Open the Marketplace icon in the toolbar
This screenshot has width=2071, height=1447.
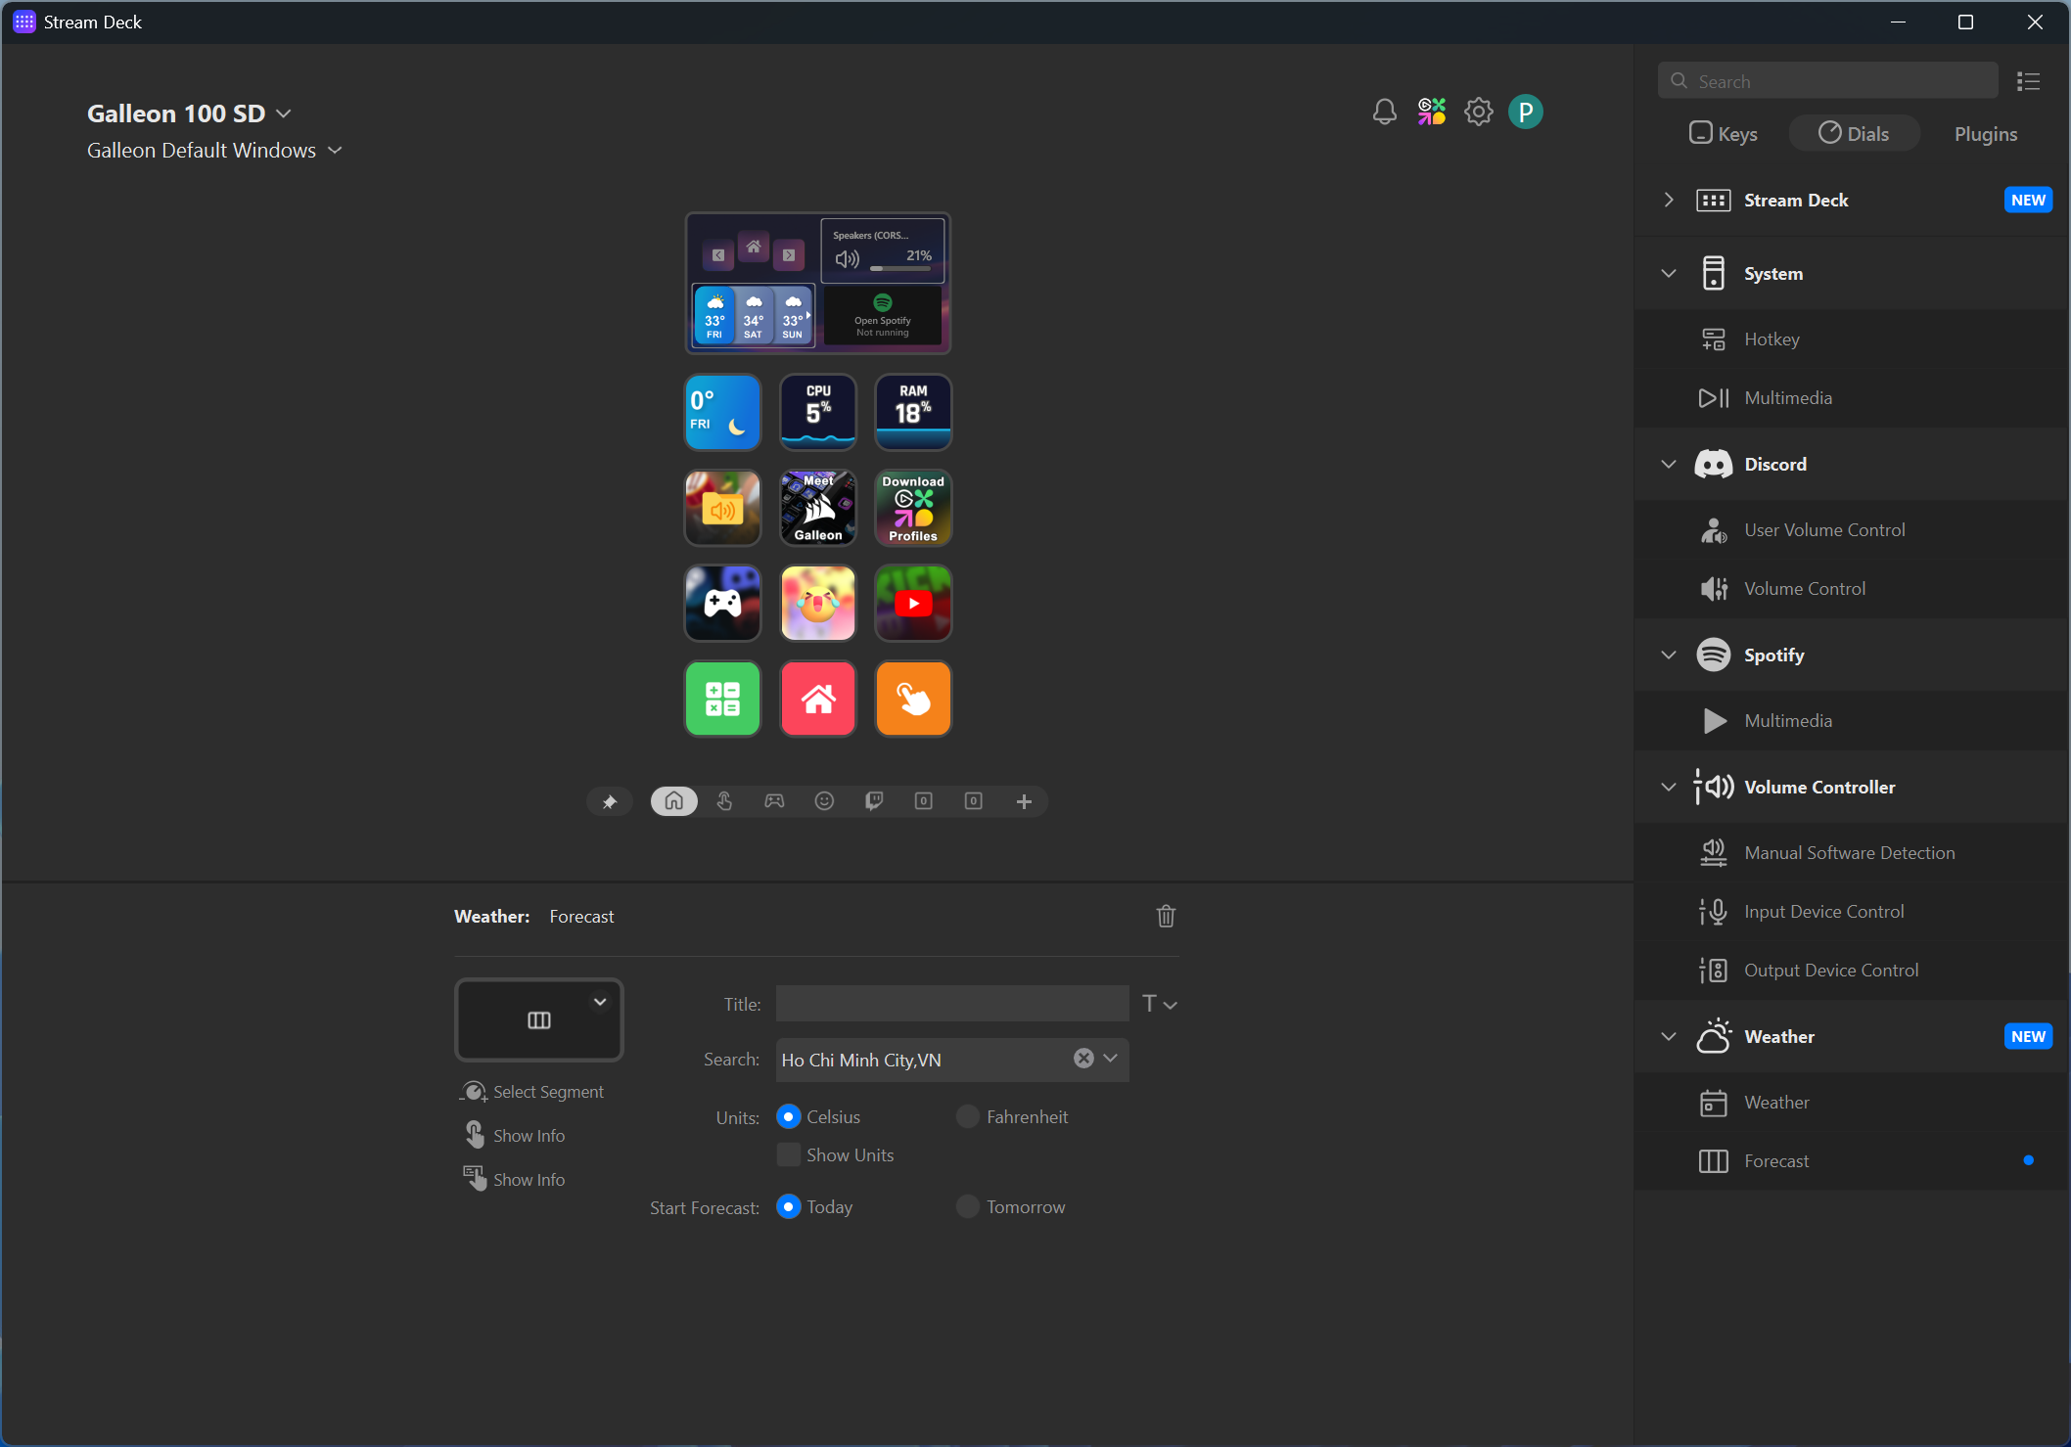pos(1431,111)
